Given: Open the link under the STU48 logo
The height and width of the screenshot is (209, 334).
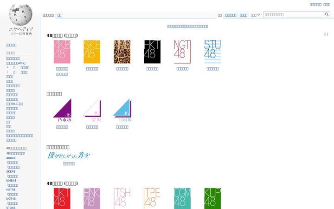Looking at the screenshot, I should (212, 69).
